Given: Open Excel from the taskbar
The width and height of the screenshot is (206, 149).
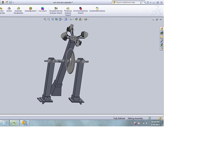Looking at the screenshot, I should point(14,123).
